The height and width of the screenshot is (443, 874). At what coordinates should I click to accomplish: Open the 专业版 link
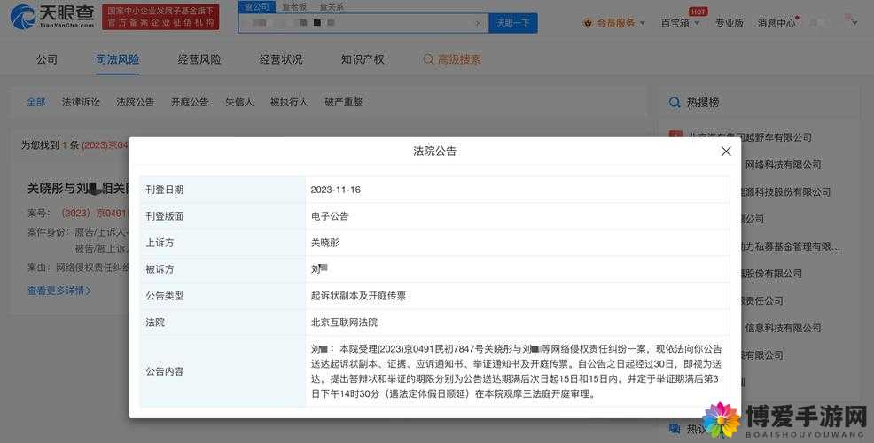click(x=730, y=23)
